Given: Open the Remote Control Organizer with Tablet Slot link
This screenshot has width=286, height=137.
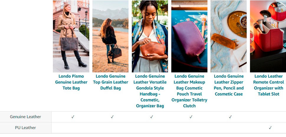Looking at the screenshot, I should point(269,85).
